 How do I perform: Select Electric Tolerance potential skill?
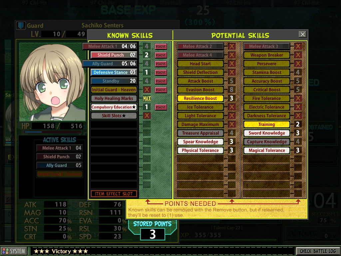pyautogui.click(x=267, y=107)
